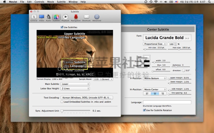Open Spotlight search in menu bar
Viewport: 214px width, 133px height.
tap(209, 2)
